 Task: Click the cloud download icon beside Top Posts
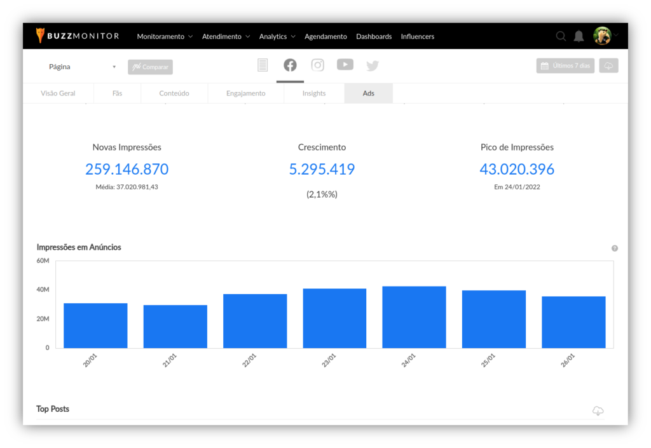598,411
